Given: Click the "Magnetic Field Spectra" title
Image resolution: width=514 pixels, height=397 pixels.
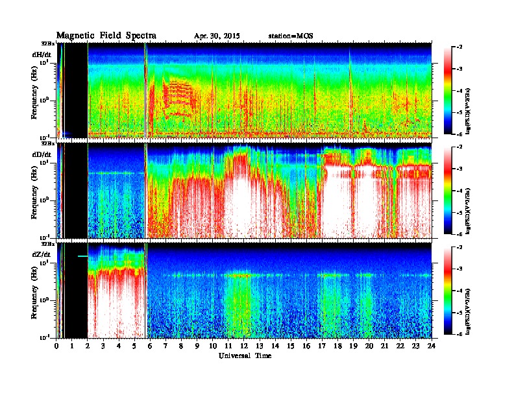Looking at the screenshot, I should pos(106,36).
